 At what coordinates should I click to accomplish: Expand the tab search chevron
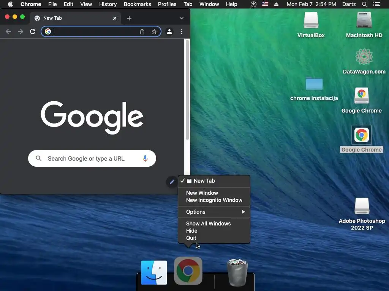tap(182, 18)
